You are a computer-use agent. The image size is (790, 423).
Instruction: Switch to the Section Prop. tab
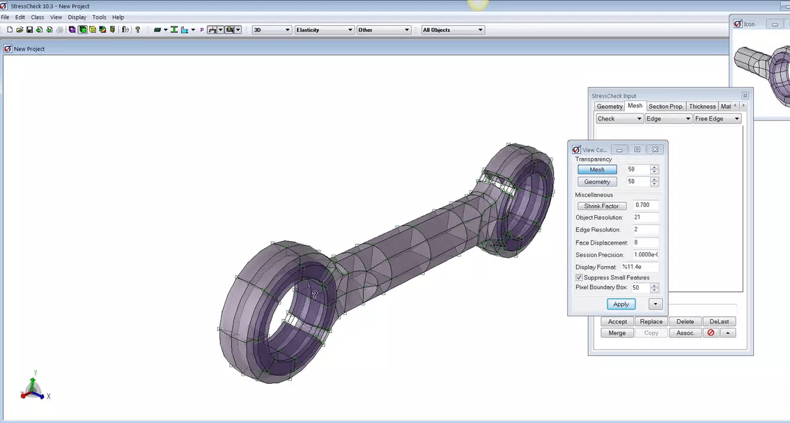(x=666, y=106)
